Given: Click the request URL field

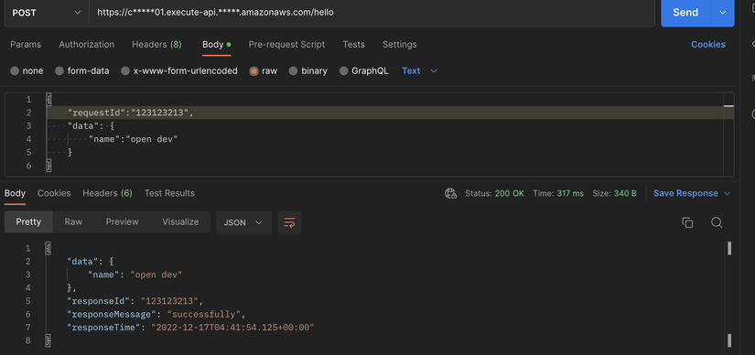Looking at the screenshot, I should pyautogui.click(x=372, y=13).
